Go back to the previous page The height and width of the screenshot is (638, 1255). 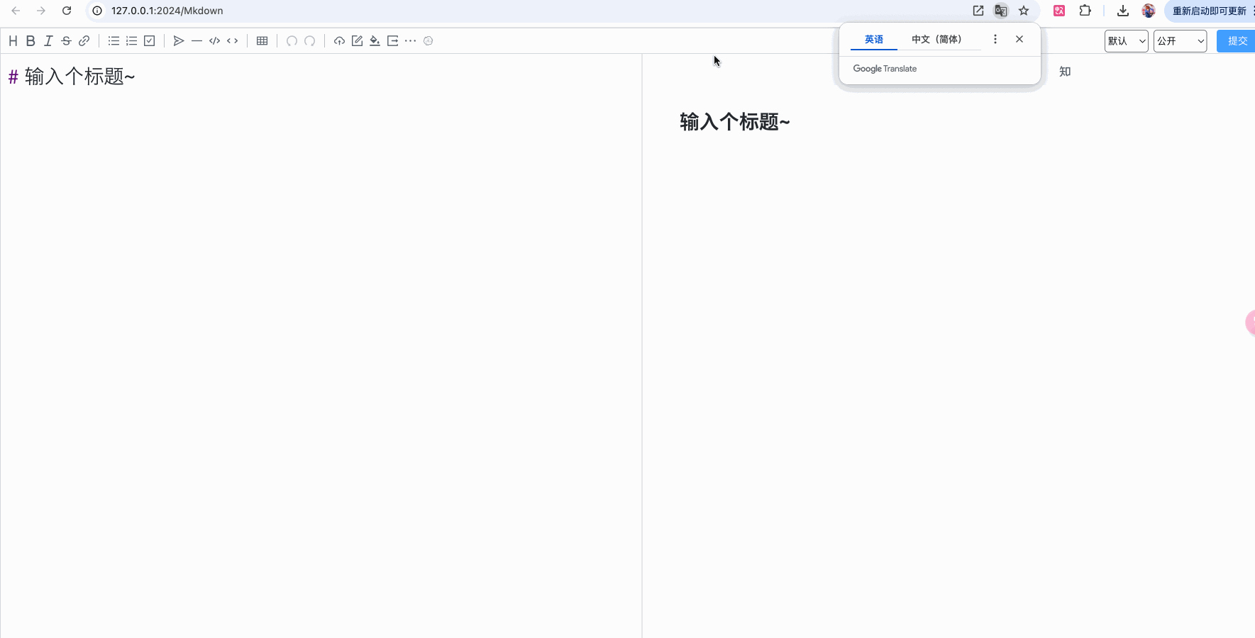coord(16,11)
